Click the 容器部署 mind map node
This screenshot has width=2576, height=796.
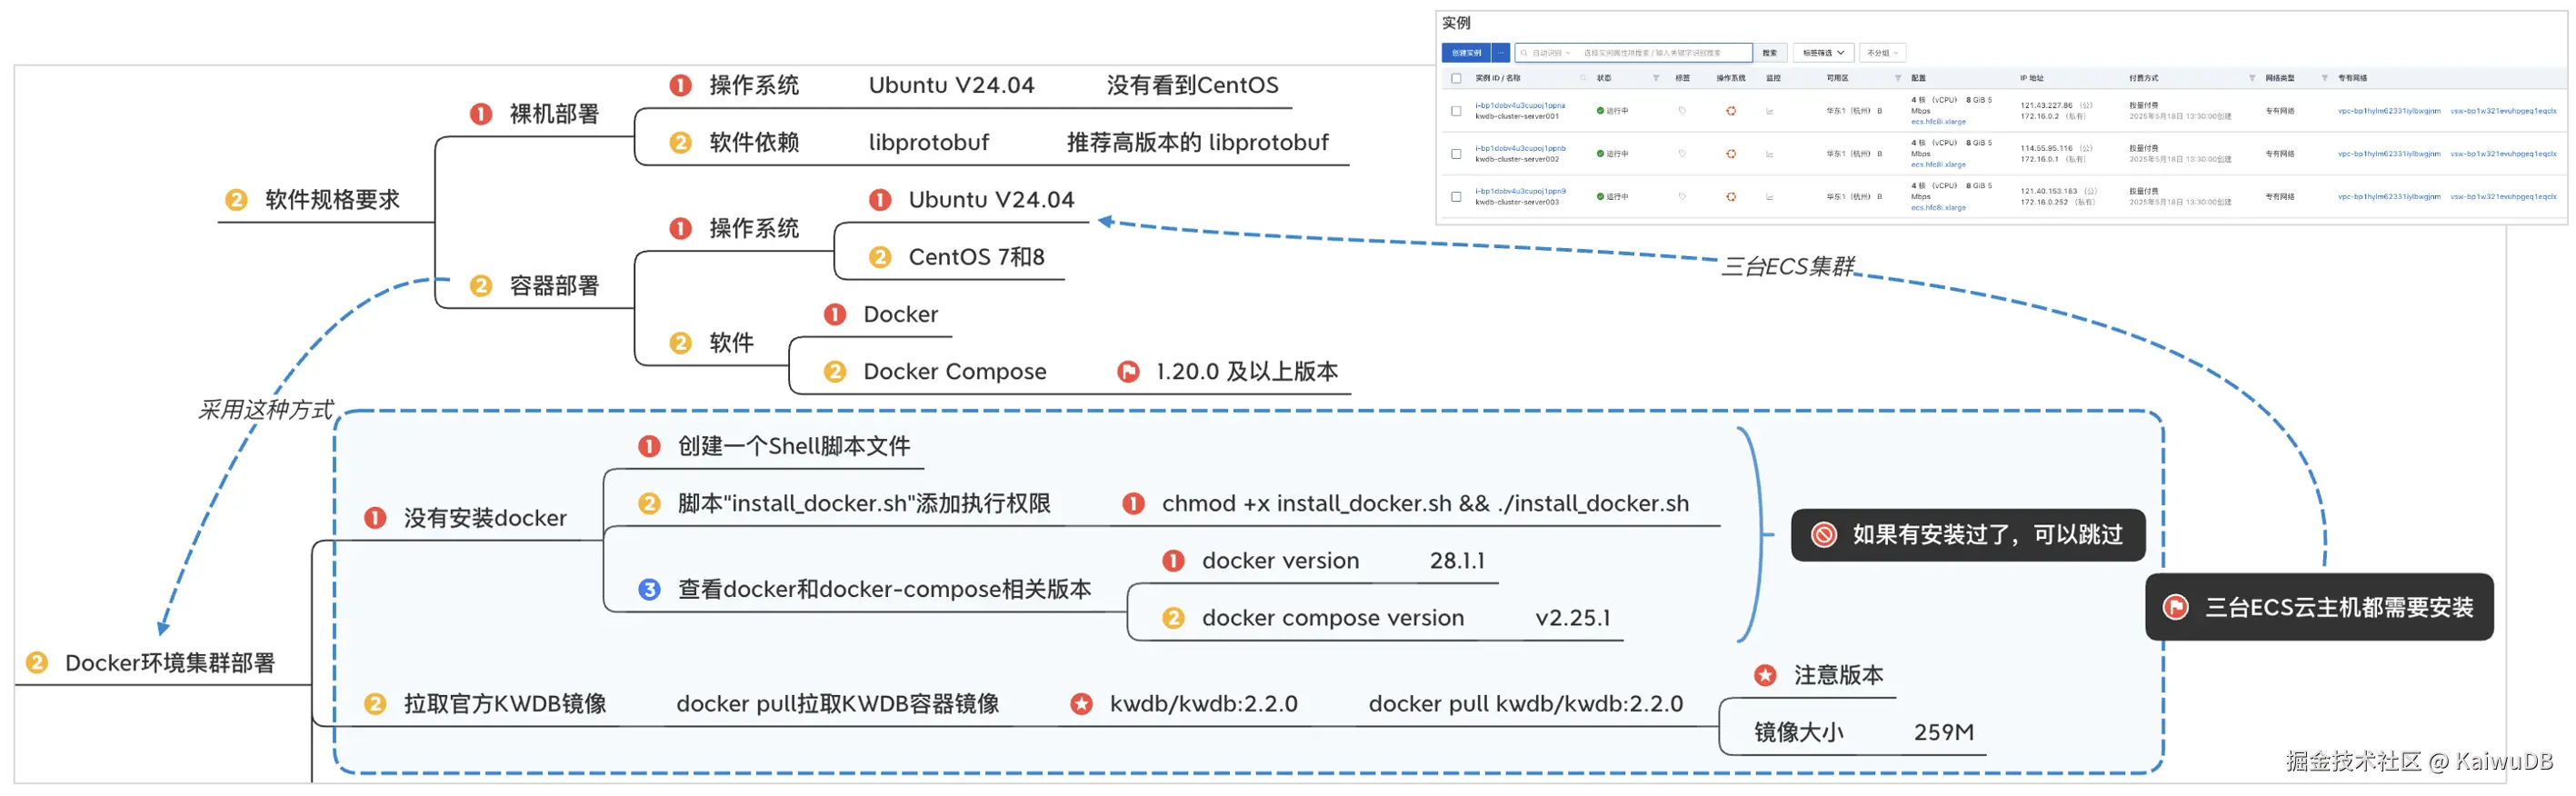click(x=553, y=286)
